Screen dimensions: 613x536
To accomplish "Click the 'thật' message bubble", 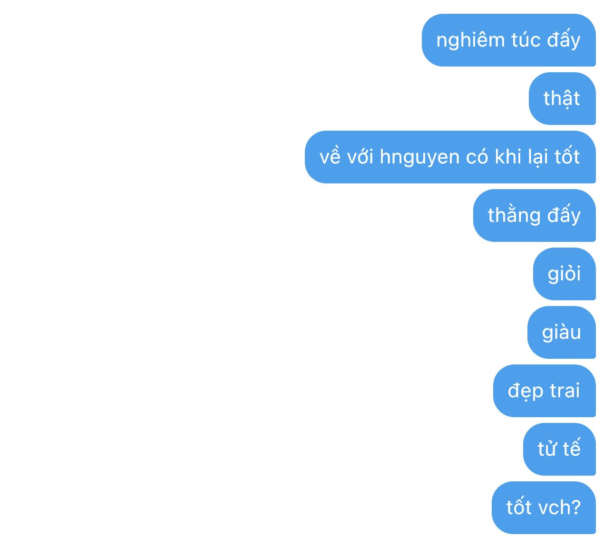I will click(x=562, y=98).
